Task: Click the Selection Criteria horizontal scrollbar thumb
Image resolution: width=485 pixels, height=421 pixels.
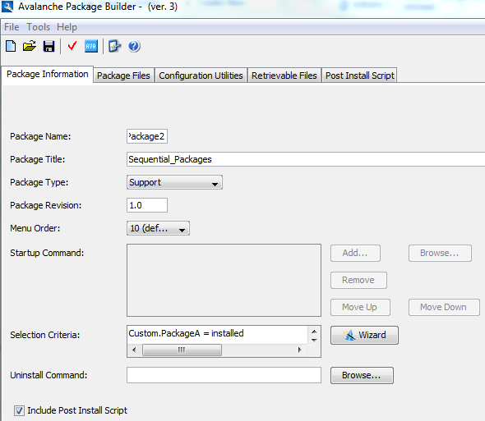Action: pos(182,350)
